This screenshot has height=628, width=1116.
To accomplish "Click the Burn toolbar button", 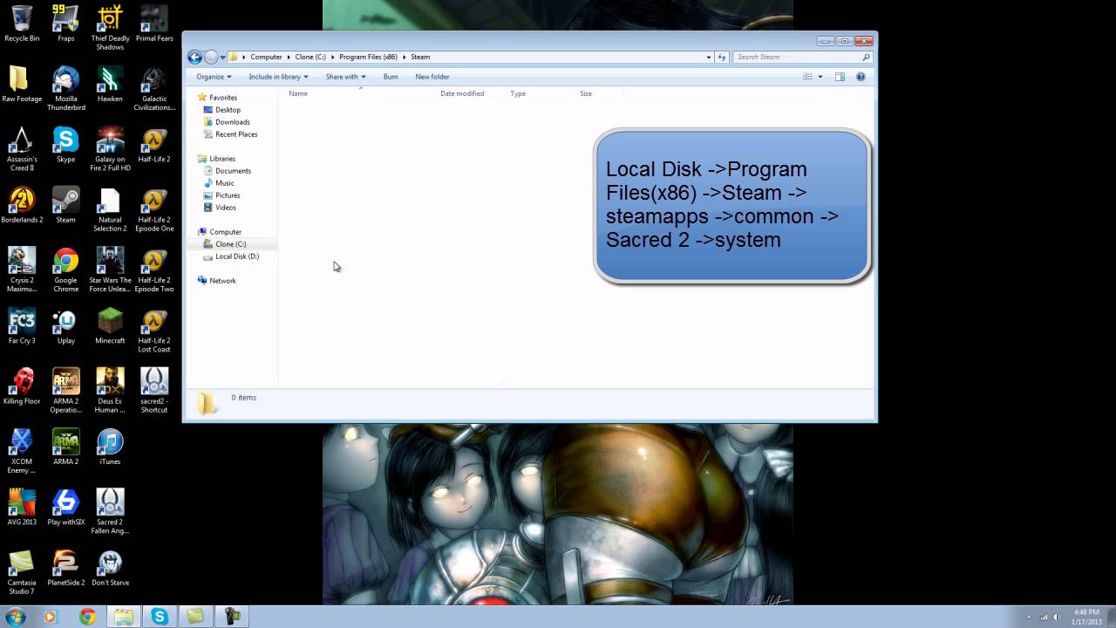I will pyautogui.click(x=391, y=77).
